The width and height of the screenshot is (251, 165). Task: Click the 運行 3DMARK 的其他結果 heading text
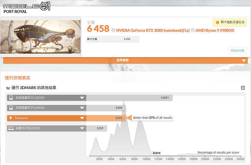pyautogui.click(x=34, y=88)
